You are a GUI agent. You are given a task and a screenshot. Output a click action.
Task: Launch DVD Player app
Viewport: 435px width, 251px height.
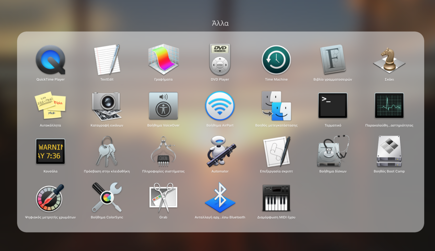(220, 60)
